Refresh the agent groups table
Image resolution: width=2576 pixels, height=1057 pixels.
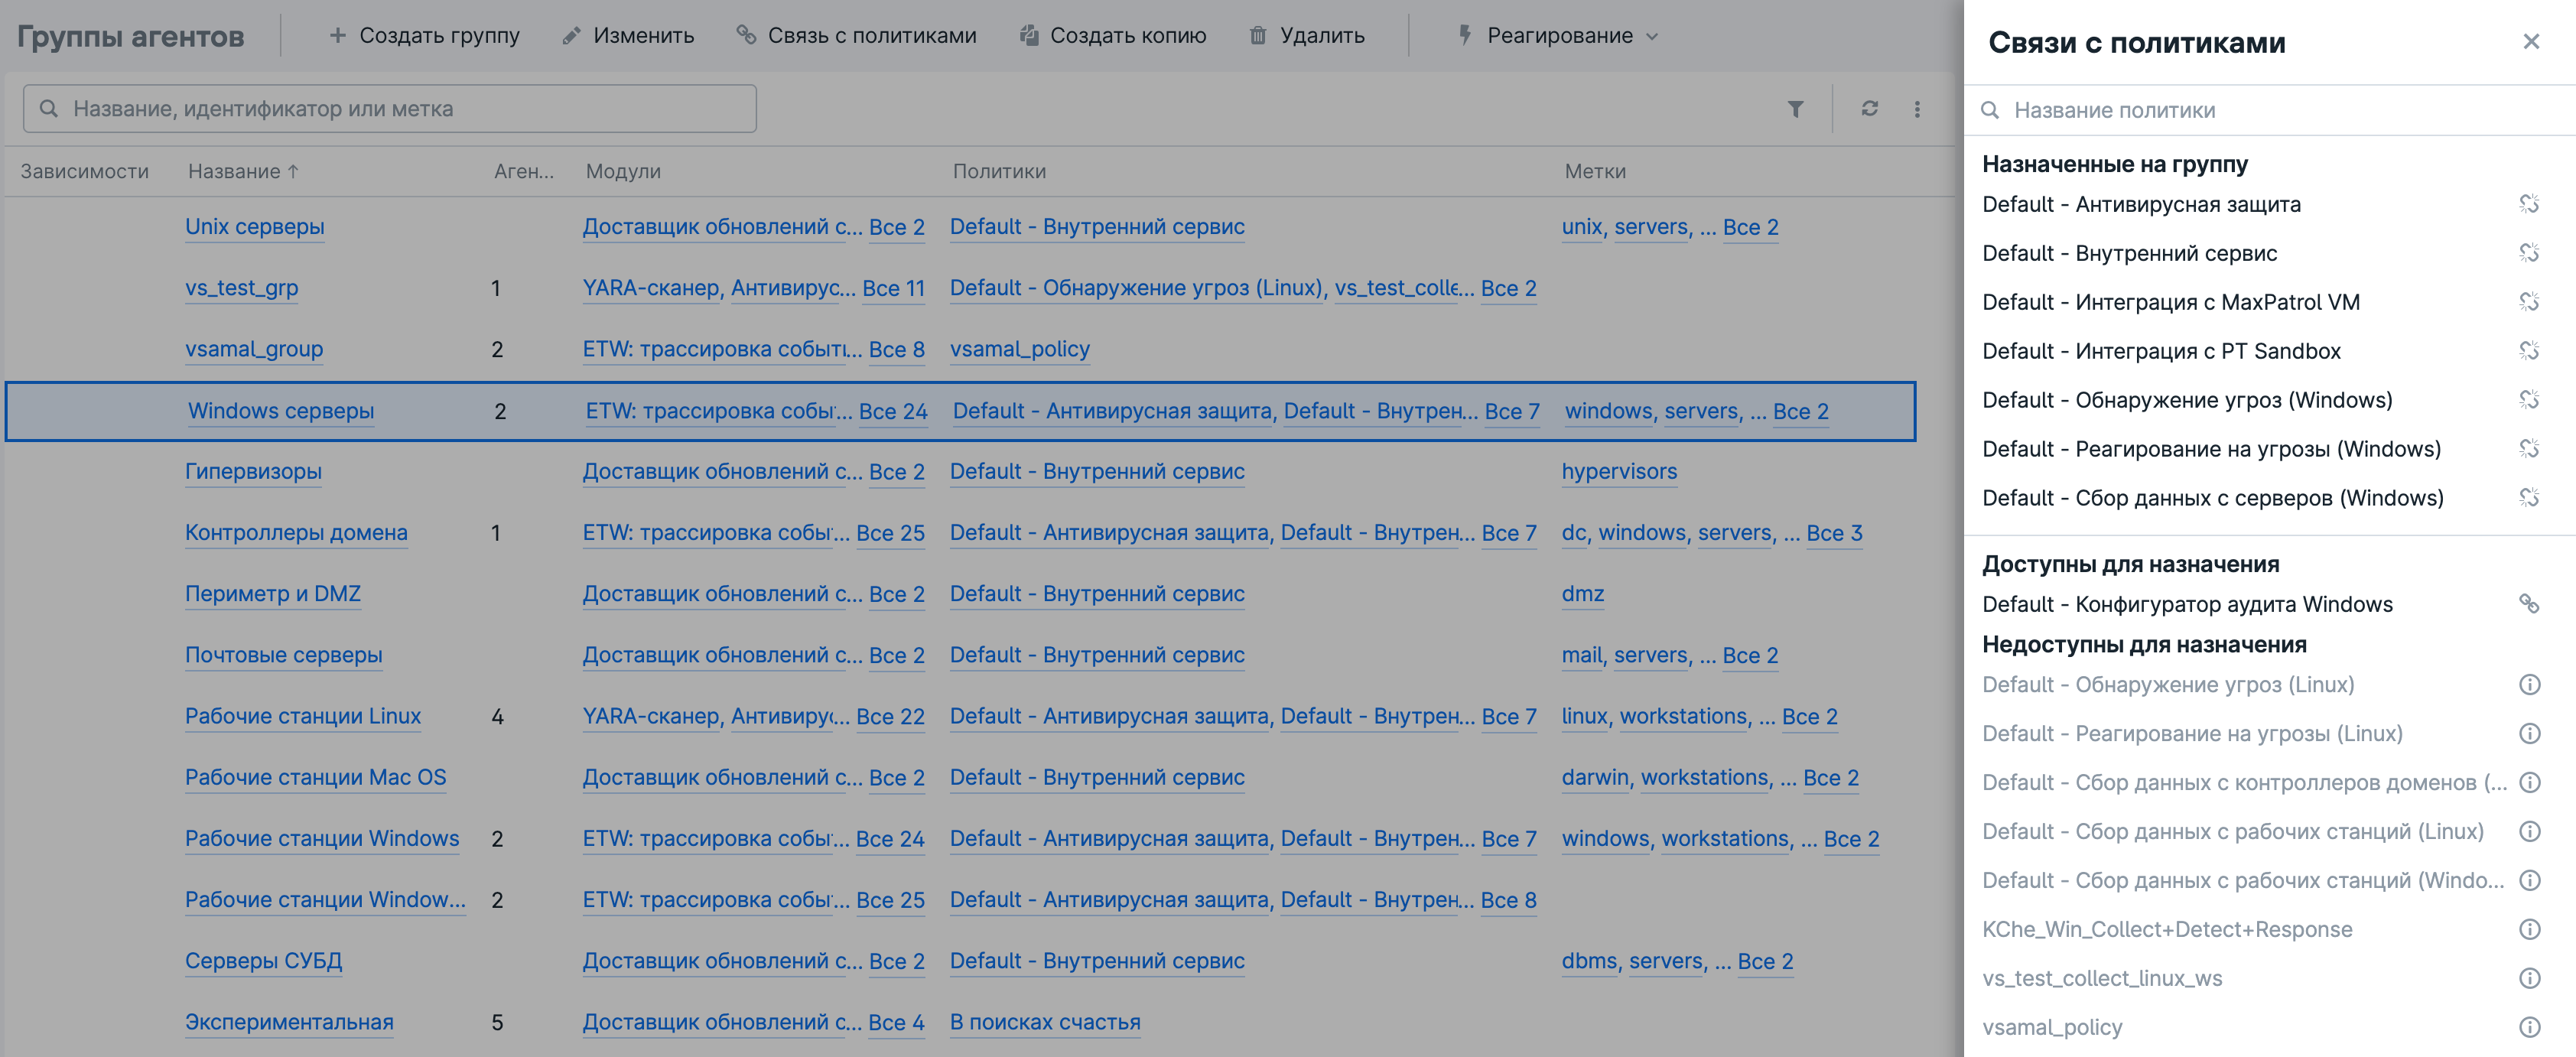point(1869,109)
